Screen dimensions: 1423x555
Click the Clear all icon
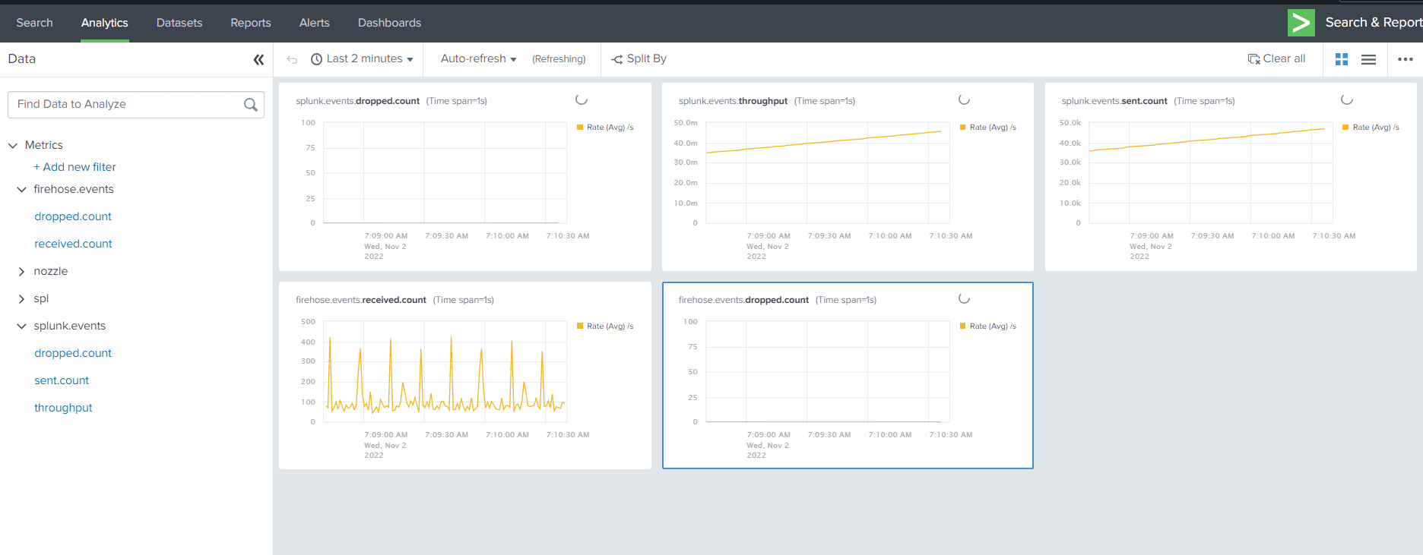pyautogui.click(x=1254, y=59)
